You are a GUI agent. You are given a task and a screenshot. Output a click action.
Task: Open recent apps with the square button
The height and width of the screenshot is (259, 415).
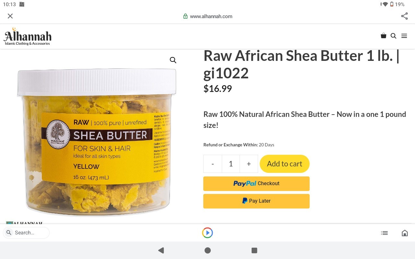point(254,250)
